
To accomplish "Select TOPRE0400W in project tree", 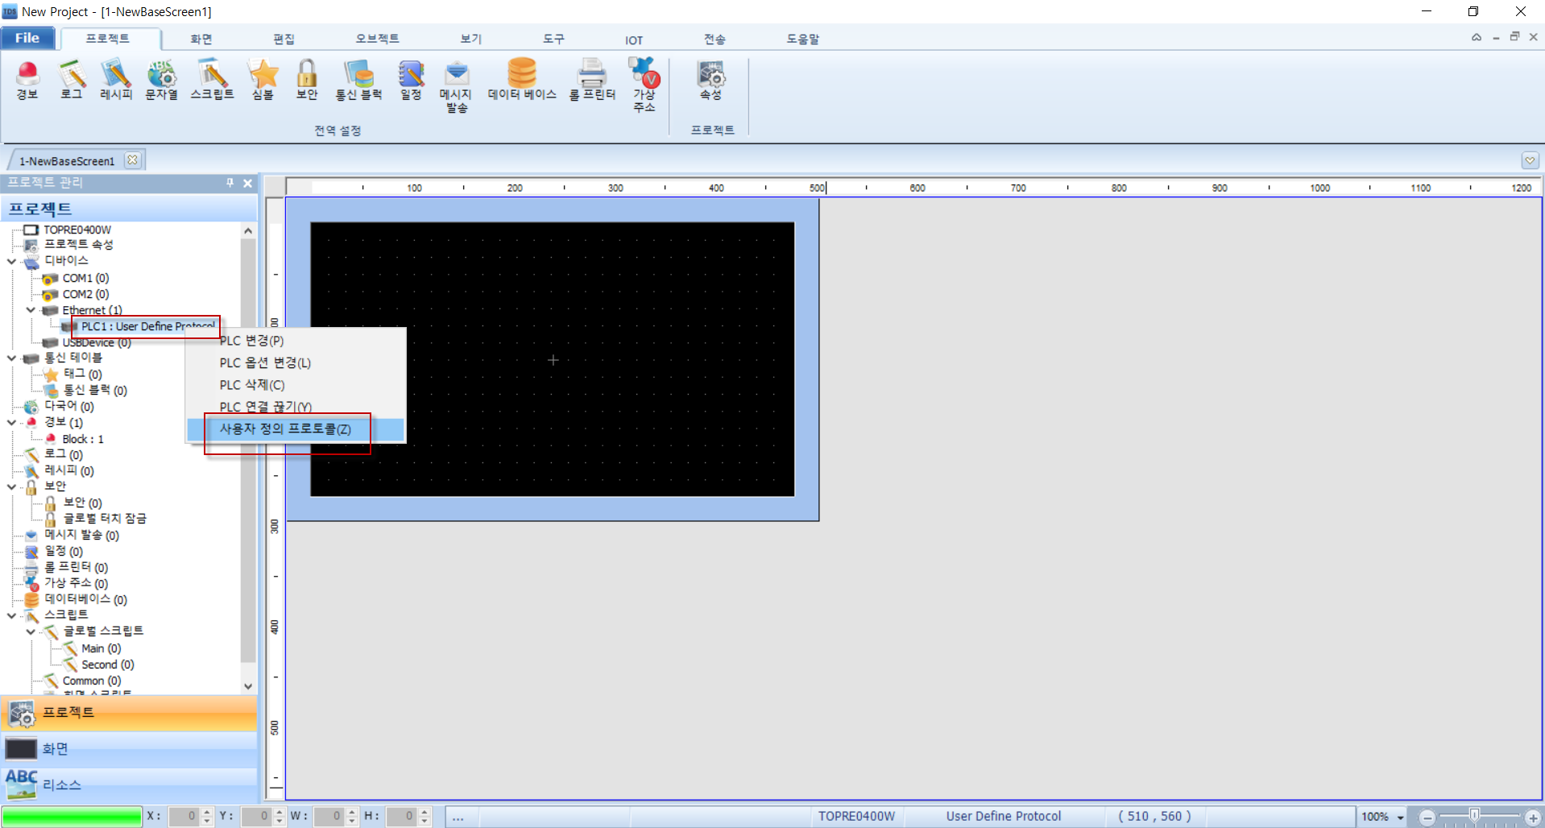I will [77, 230].
